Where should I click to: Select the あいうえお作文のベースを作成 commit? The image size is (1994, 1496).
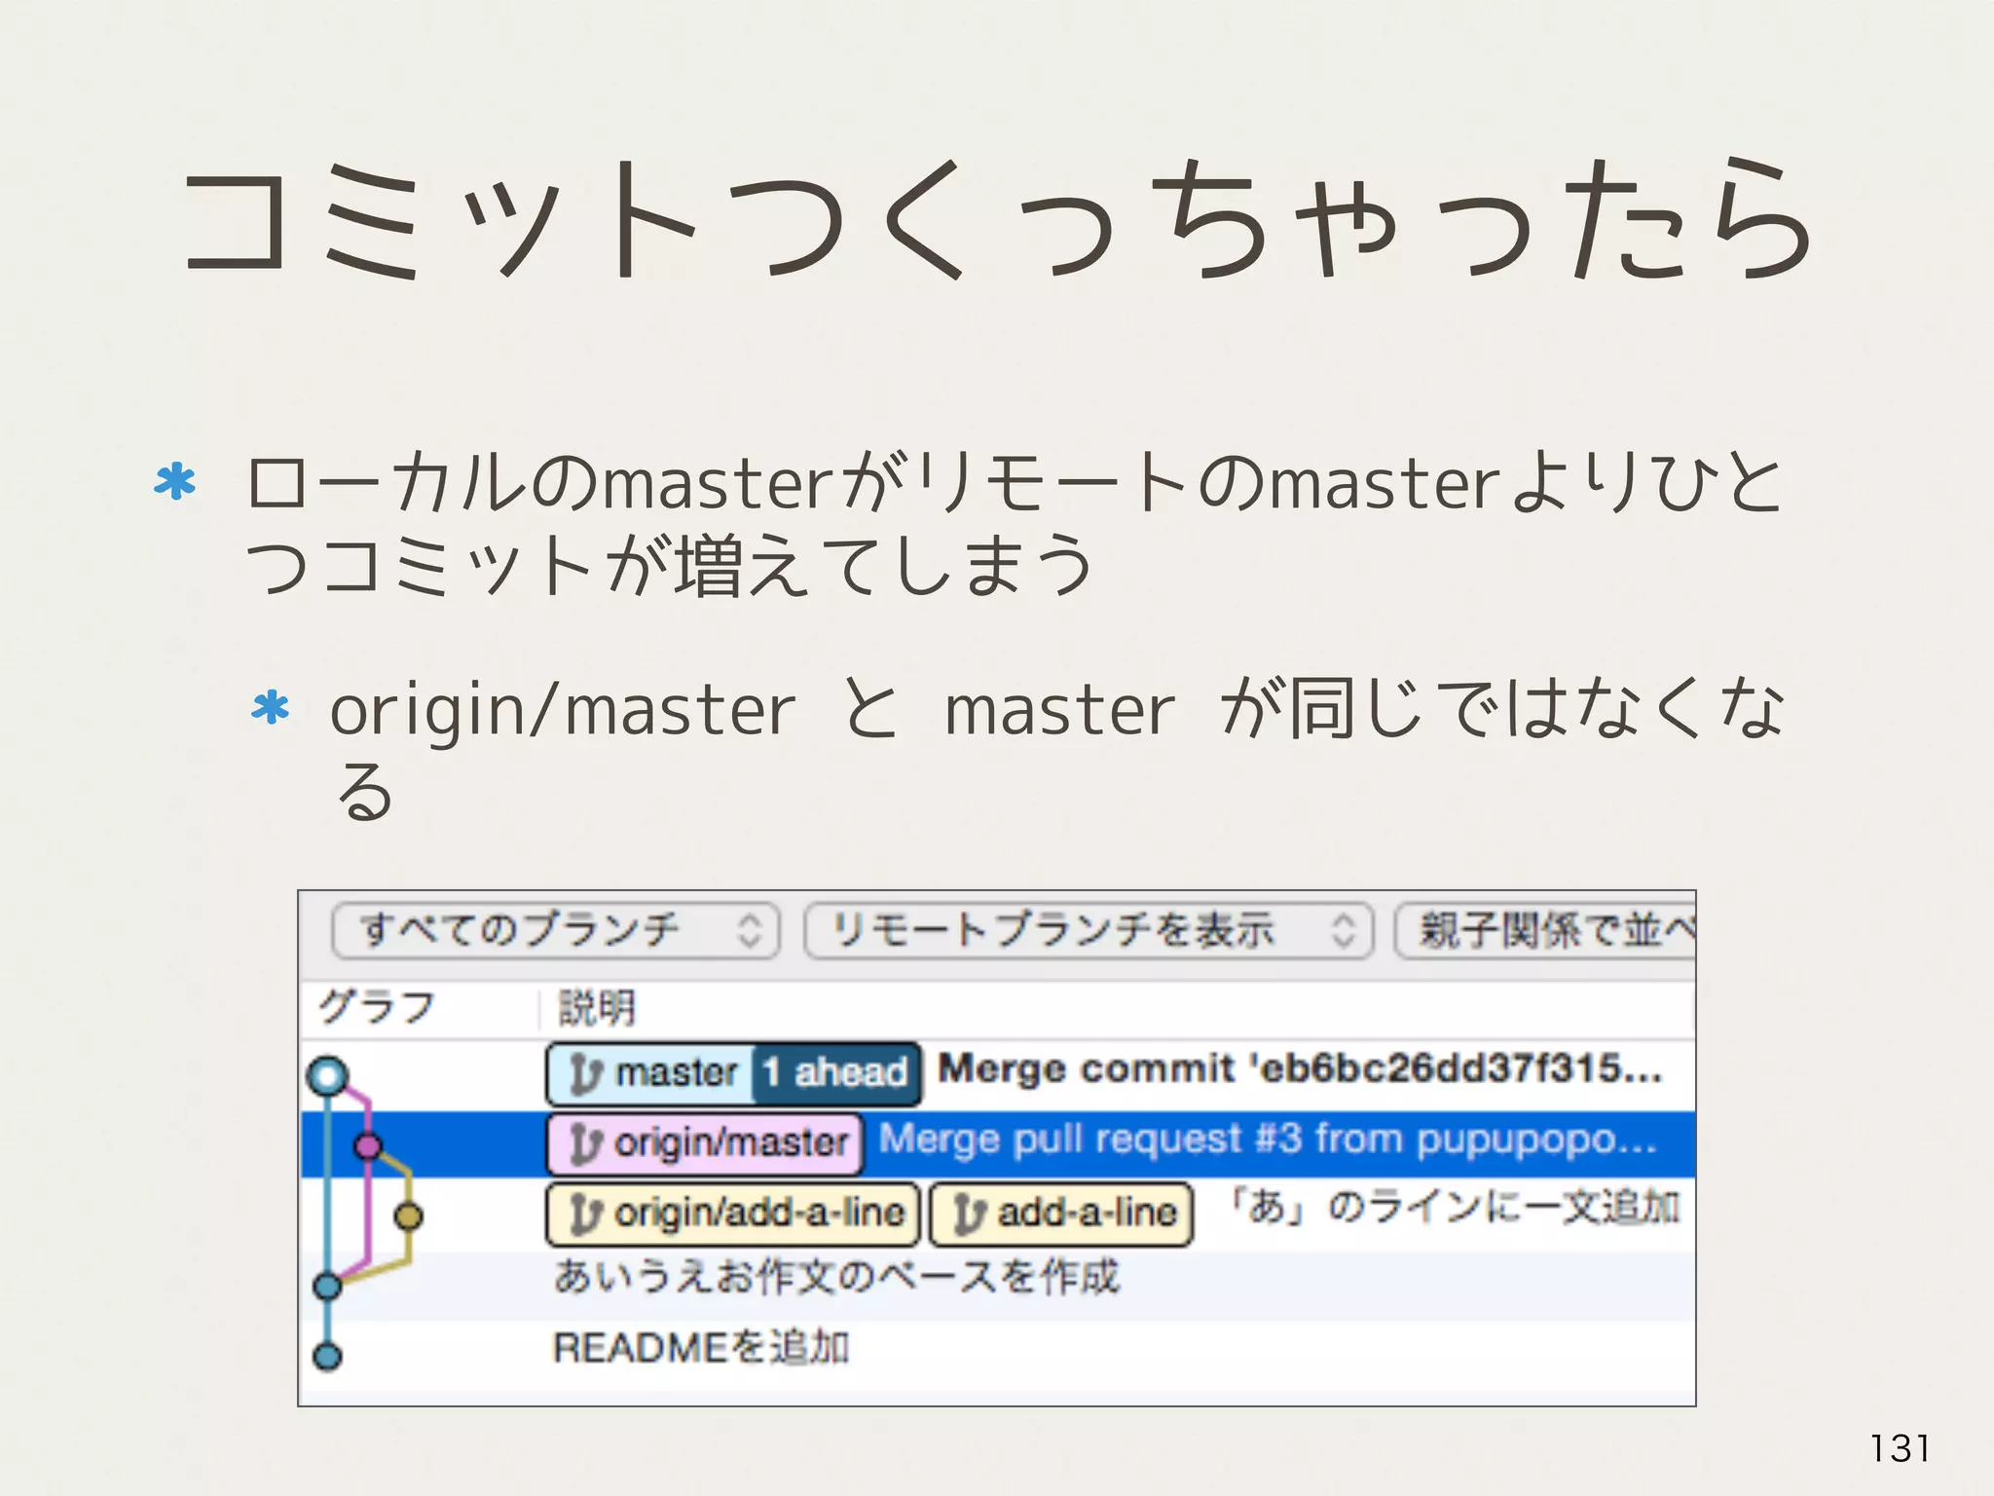pos(837,1277)
